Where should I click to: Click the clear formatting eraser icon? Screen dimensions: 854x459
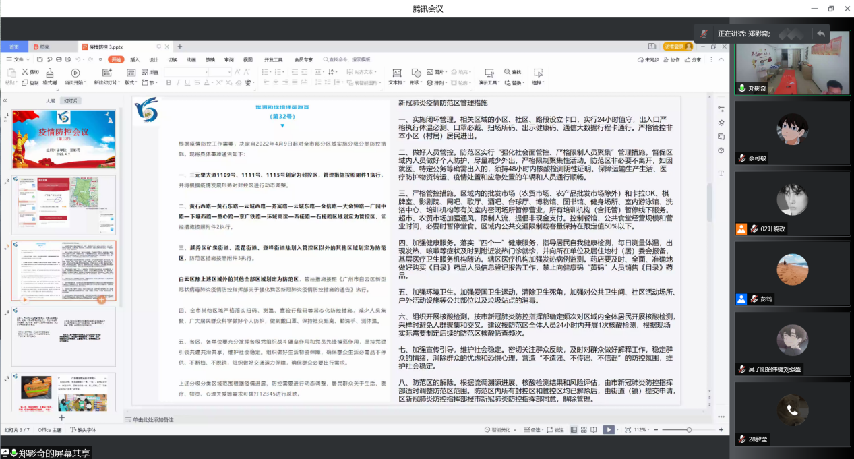238,83
